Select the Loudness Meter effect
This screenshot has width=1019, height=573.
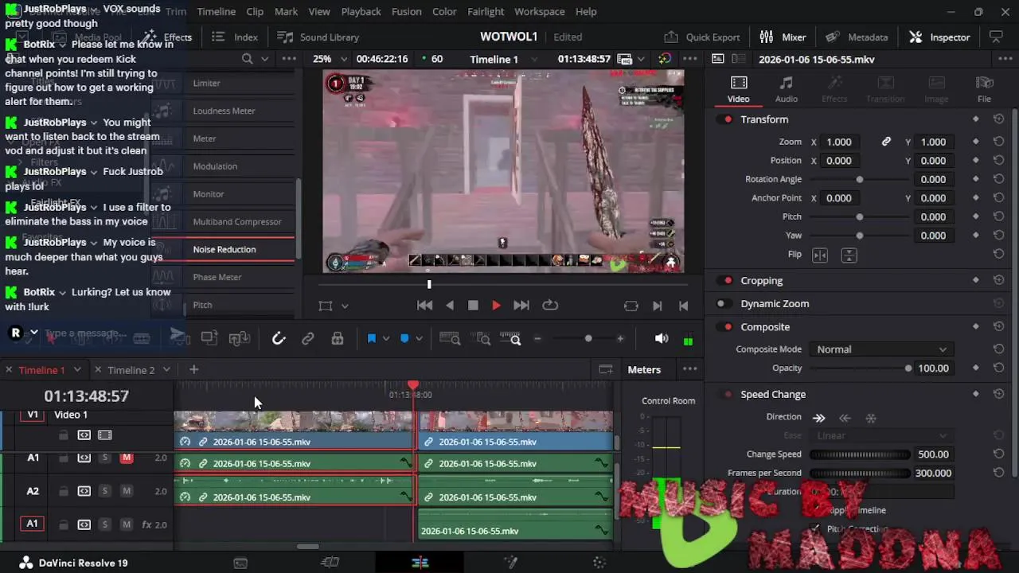[223, 111]
